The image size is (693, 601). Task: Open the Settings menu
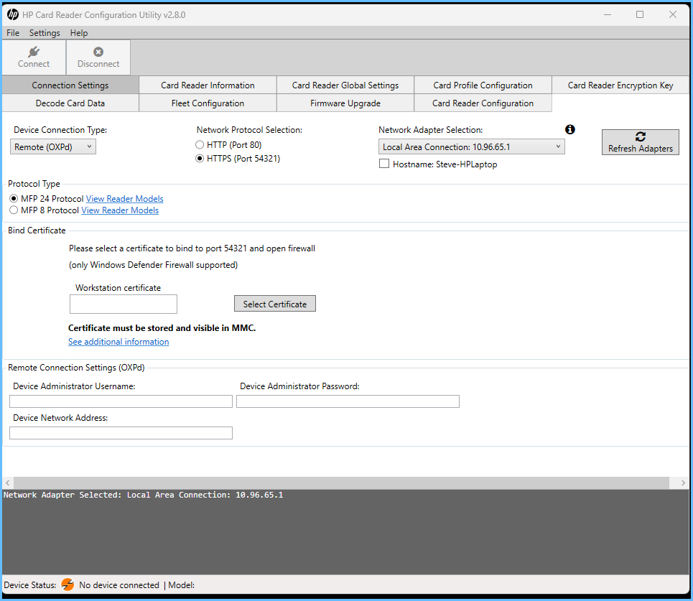pyautogui.click(x=45, y=33)
